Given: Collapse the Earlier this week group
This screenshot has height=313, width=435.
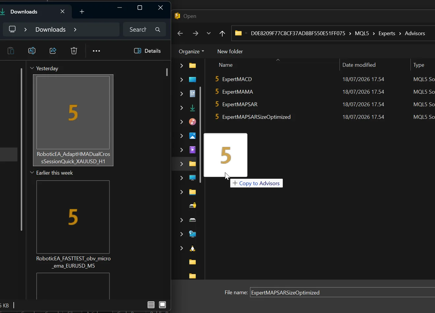Looking at the screenshot, I should tap(32, 172).
